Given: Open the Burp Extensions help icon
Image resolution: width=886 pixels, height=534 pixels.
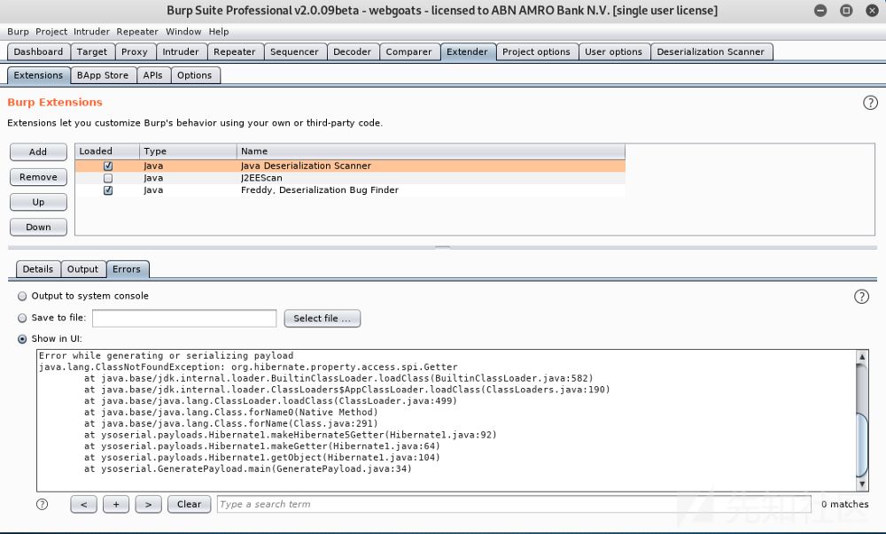Looking at the screenshot, I should pos(870,103).
